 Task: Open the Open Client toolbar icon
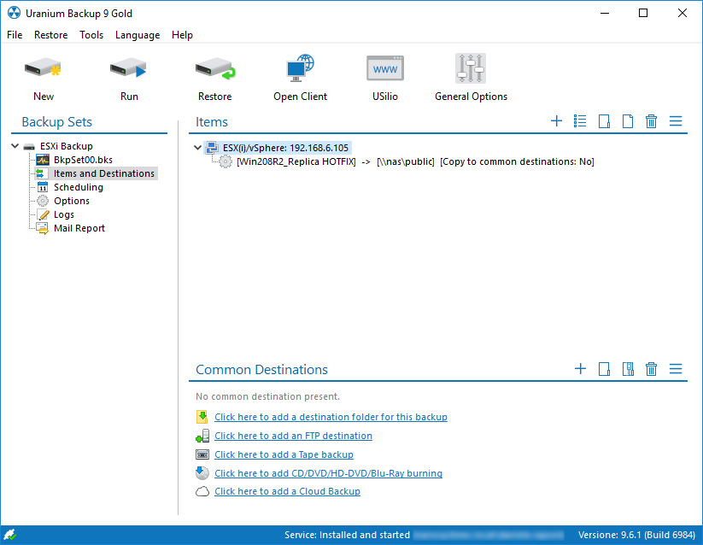[x=301, y=68]
